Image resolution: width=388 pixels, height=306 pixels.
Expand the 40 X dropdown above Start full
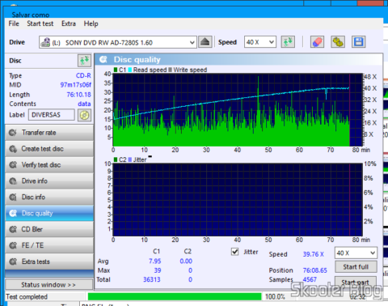(373, 253)
